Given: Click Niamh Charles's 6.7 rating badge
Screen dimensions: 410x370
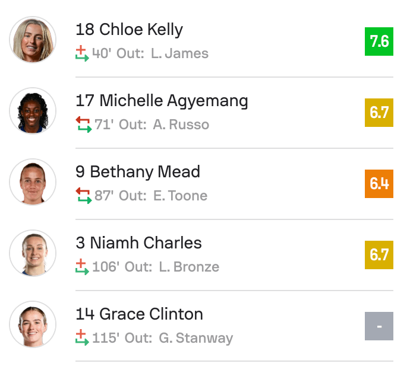Looking at the screenshot, I should point(379,254).
